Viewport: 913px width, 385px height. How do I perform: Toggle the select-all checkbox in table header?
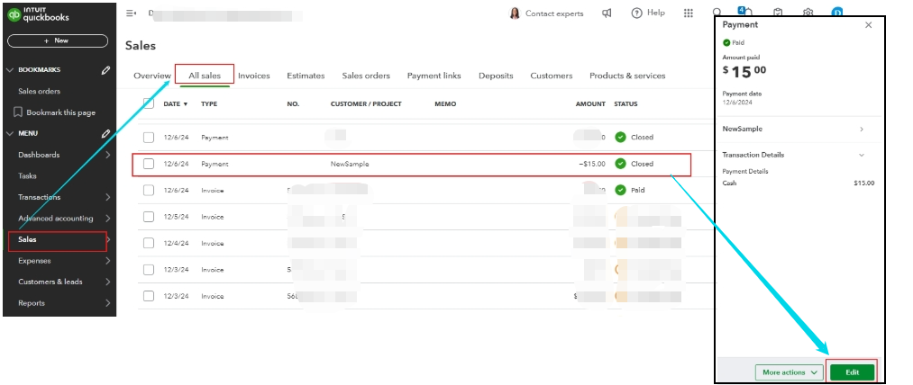click(x=149, y=104)
